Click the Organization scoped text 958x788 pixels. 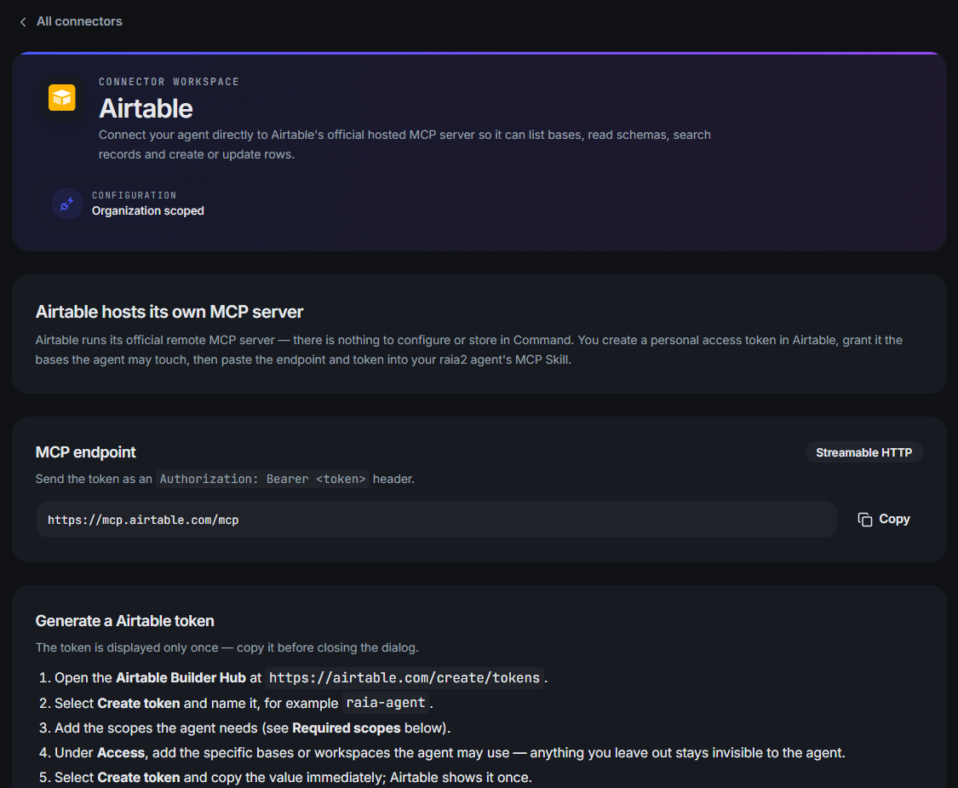tap(148, 211)
